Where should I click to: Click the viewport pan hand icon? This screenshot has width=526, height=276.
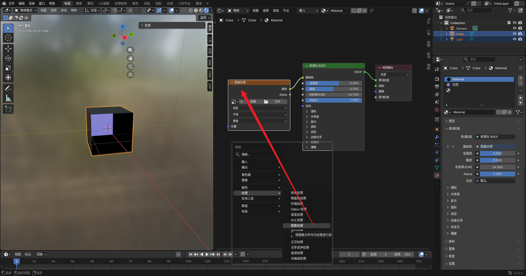pyautogui.click(x=130, y=58)
